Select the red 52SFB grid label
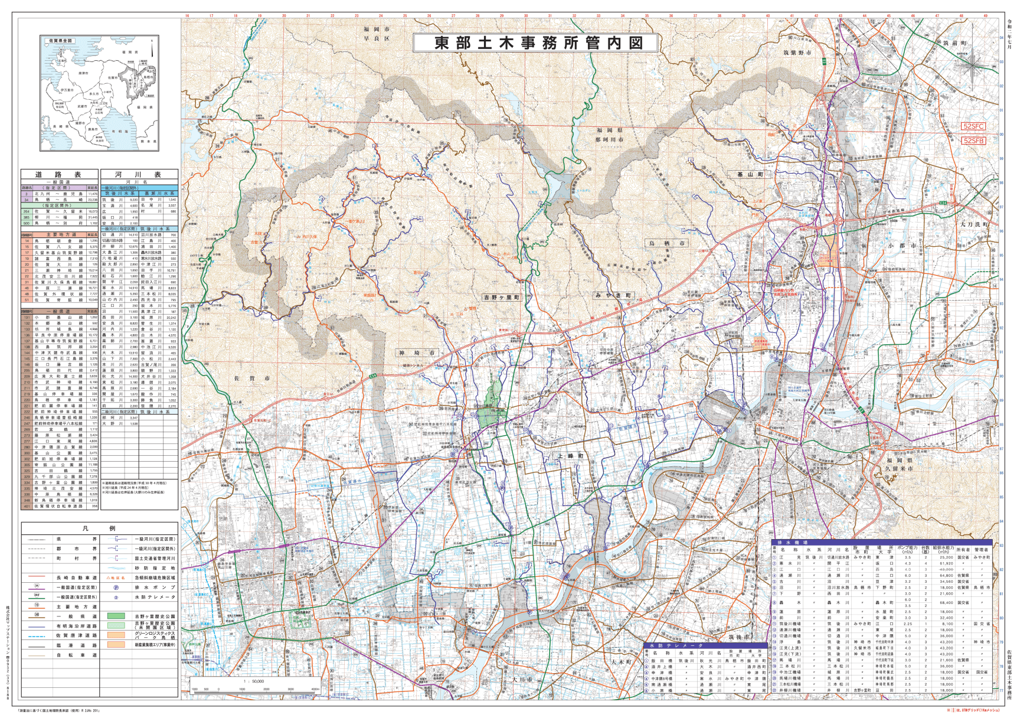Viewport: 1017px width, 718px height. 973,141
